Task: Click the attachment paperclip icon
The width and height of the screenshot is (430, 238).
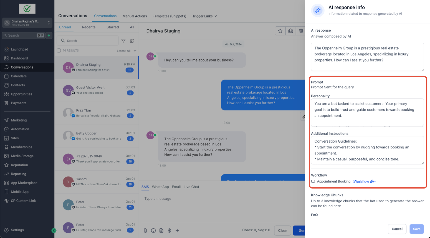Action: pyautogui.click(x=145, y=230)
